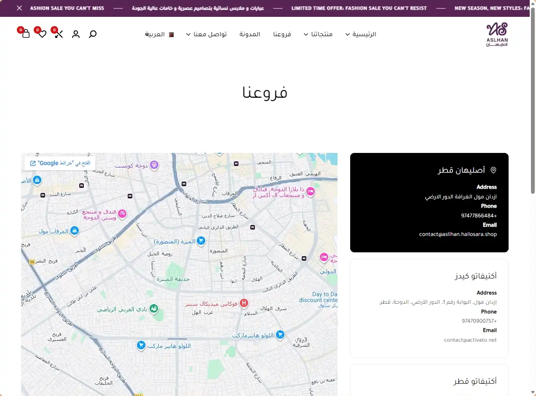Viewport: 536px width, 396px height.
Task: Open the فروعنا menu item
Action: point(282,34)
